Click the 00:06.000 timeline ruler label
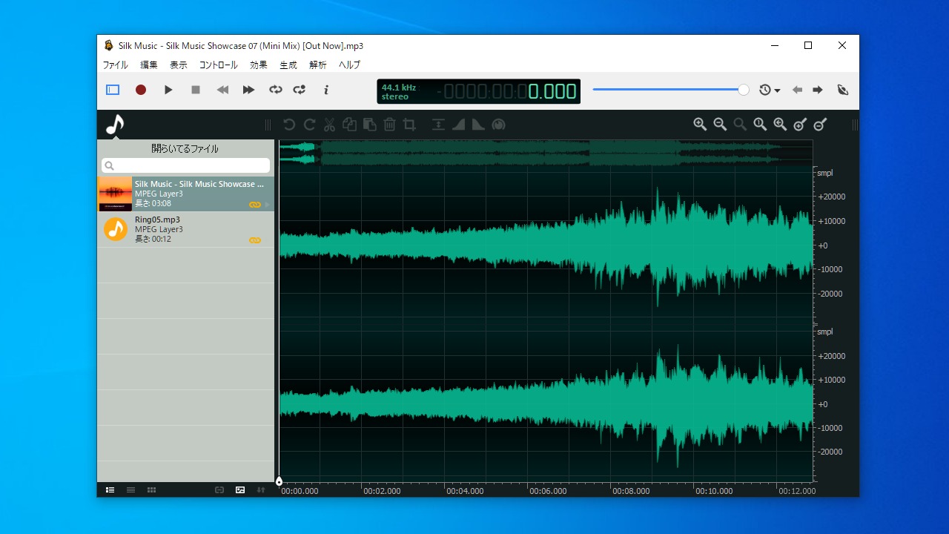 point(548,491)
